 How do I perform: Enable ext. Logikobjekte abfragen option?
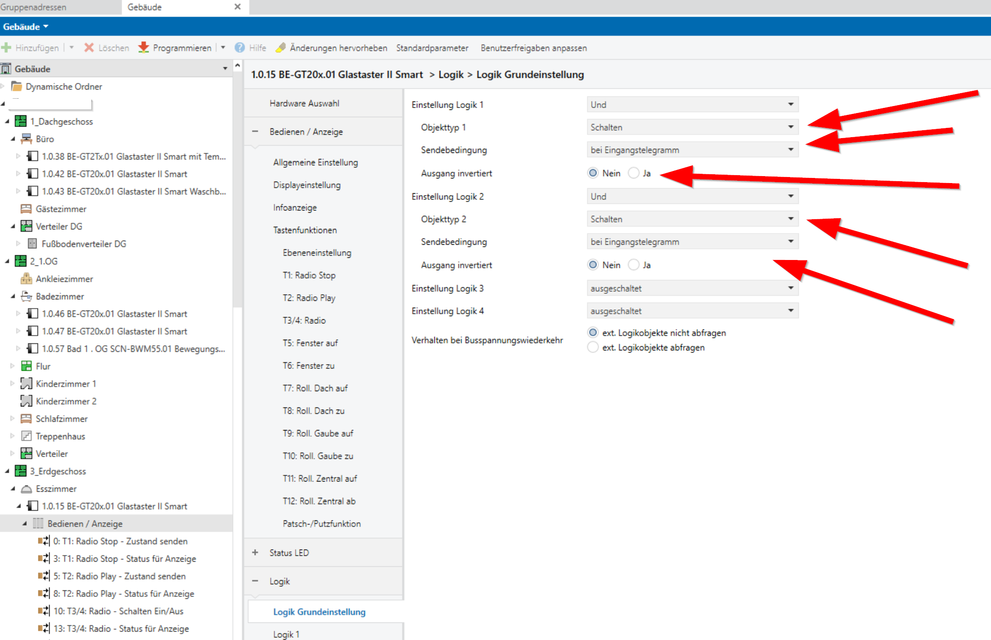point(593,348)
